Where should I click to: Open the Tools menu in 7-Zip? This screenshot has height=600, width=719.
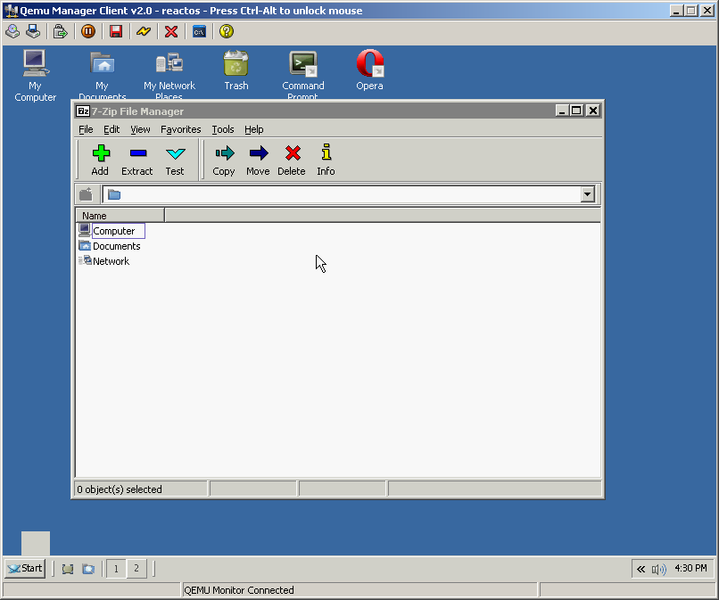pos(223,129)
